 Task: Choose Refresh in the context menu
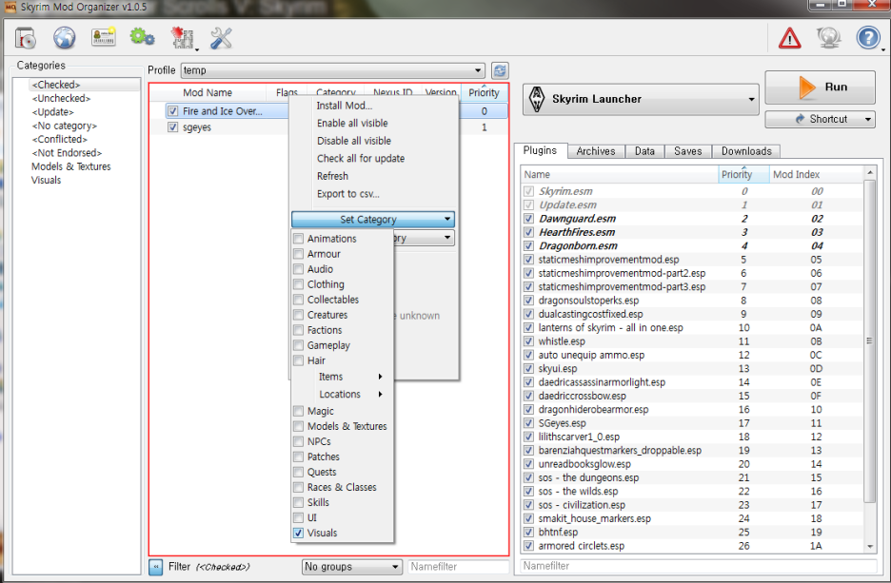click(332, 176)
